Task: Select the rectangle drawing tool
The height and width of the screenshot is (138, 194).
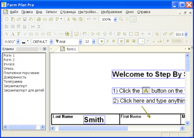Action: (31, 34)
